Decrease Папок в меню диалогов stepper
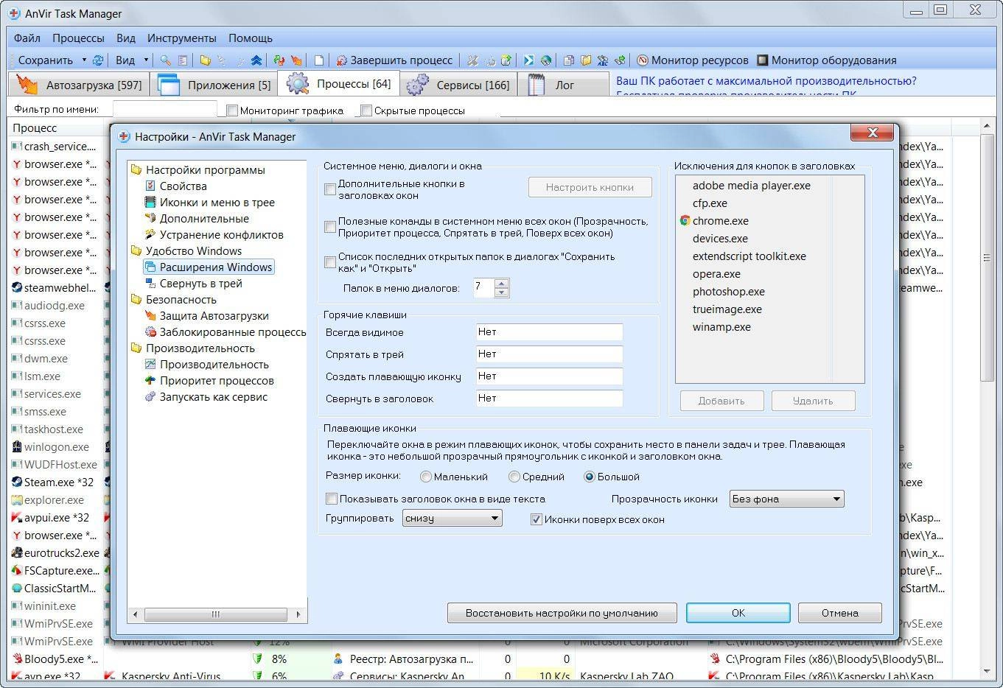The height and width of the screenshot is (688, 1003). [502, 292]
